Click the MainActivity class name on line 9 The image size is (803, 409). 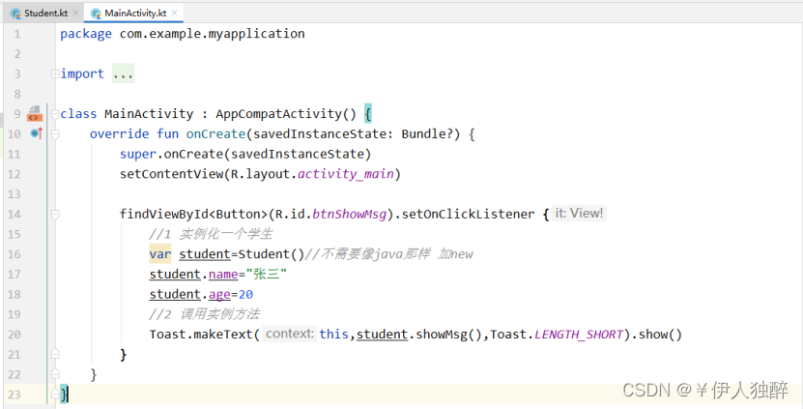(149, 114)
